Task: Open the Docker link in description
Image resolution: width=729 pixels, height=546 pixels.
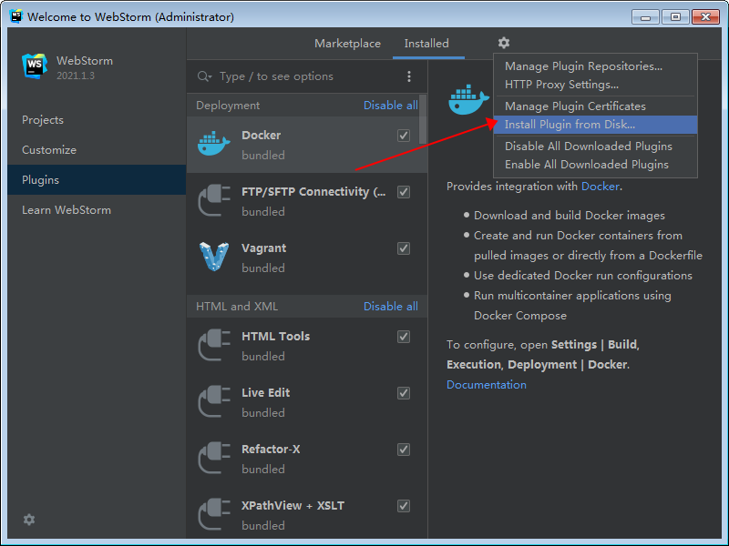Action: click(x=601, y=187)
